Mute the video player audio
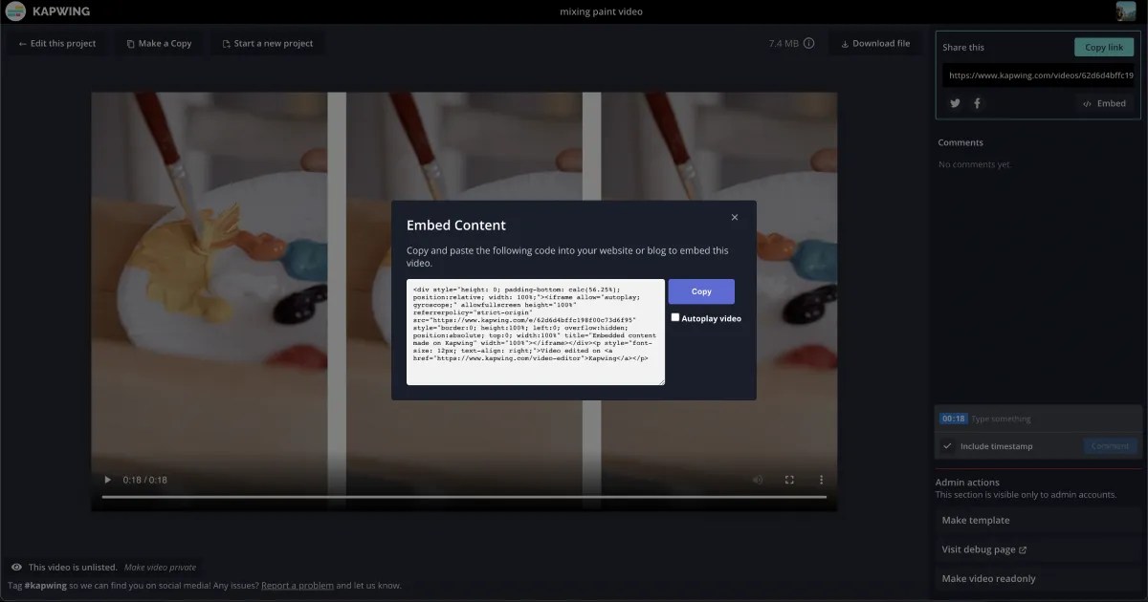1148x602 pixels. [758, 480]
